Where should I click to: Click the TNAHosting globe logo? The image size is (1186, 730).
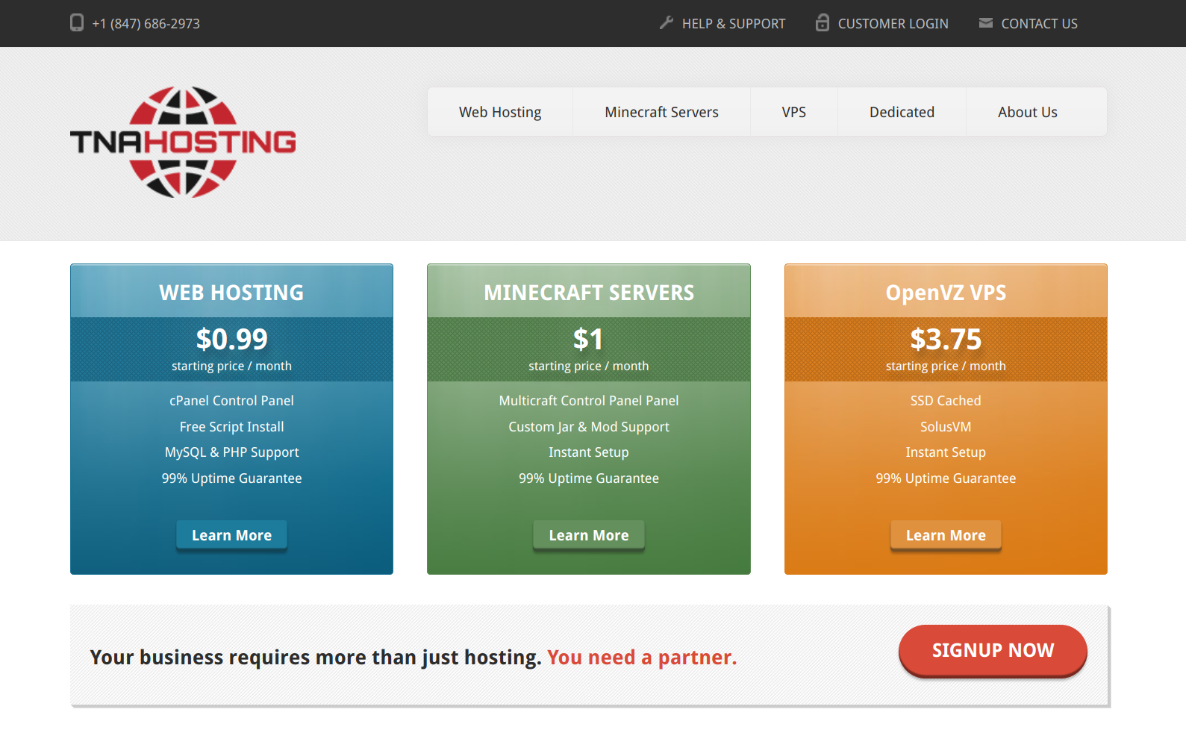click(x=183, y=142)
